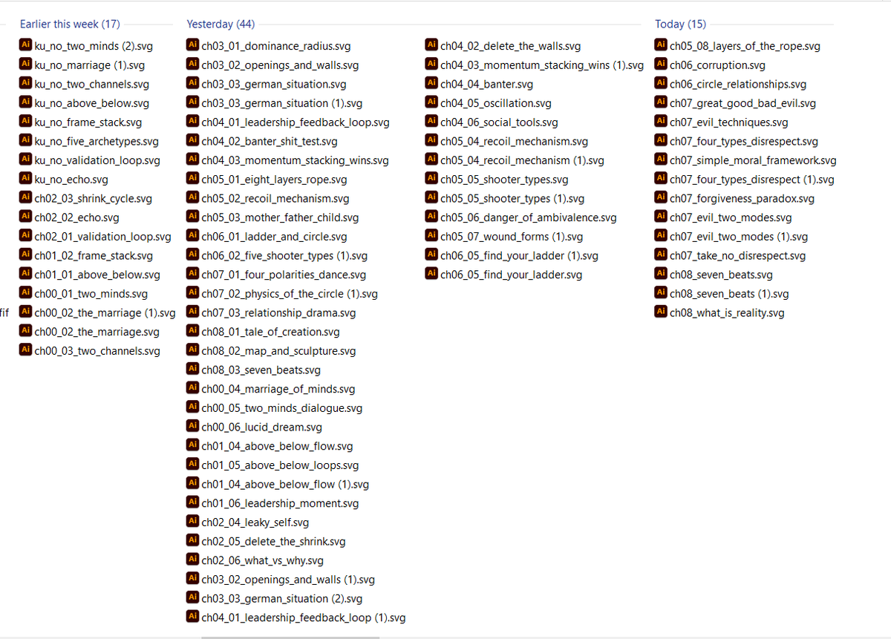This screenshot has width=891, height=639.
Task: Collapse the 'Earlier this week (17)' group
Action: (70, 24)
